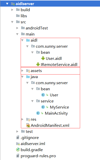100x160 pixels.
Task: Click the build.gradle Gradle icon
Action: tap(18, 150)
